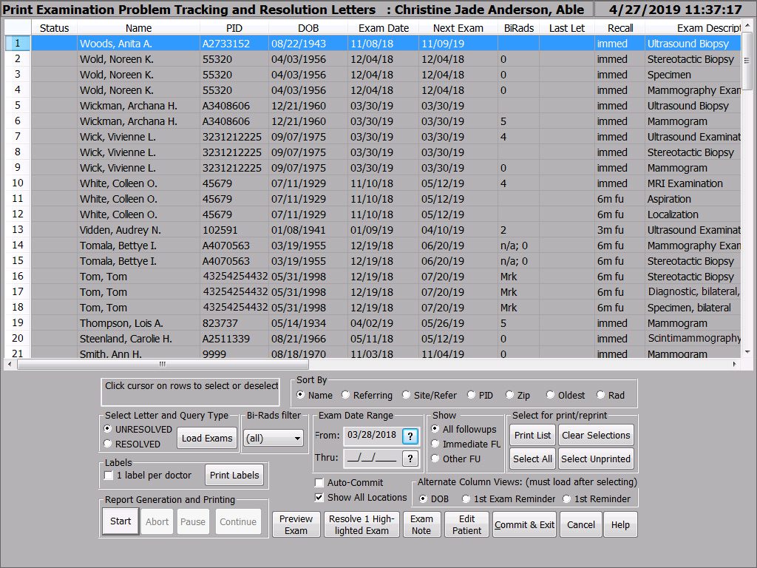The width and height of the screenshot is (757, 568).
Task: Click the exam date Thru field
Action: (x=373, y=458)
